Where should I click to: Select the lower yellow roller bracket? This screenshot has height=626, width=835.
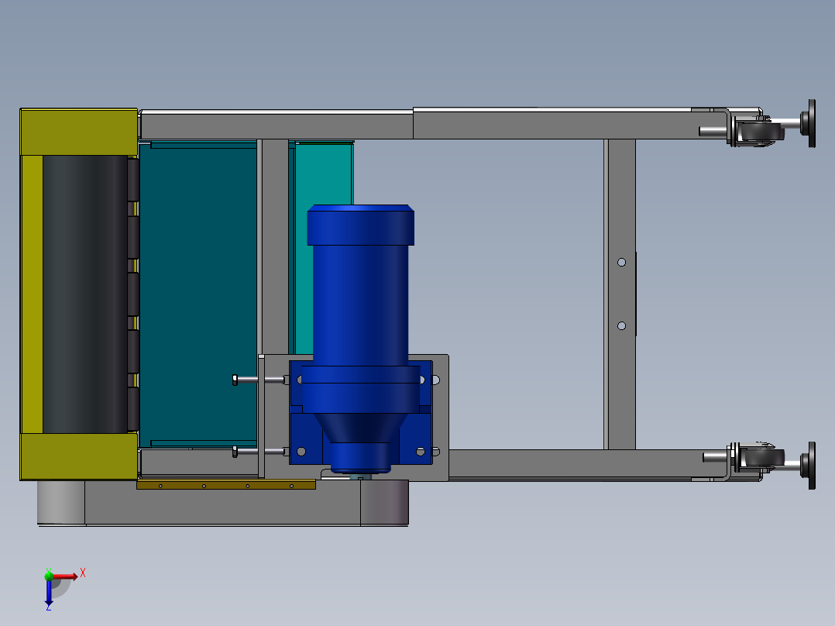point(79,456)
